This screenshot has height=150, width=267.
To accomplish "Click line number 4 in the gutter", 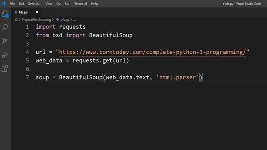I will point(27,52).
